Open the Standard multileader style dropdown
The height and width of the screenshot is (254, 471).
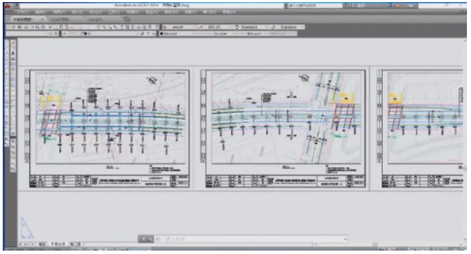tap(291, 27)
